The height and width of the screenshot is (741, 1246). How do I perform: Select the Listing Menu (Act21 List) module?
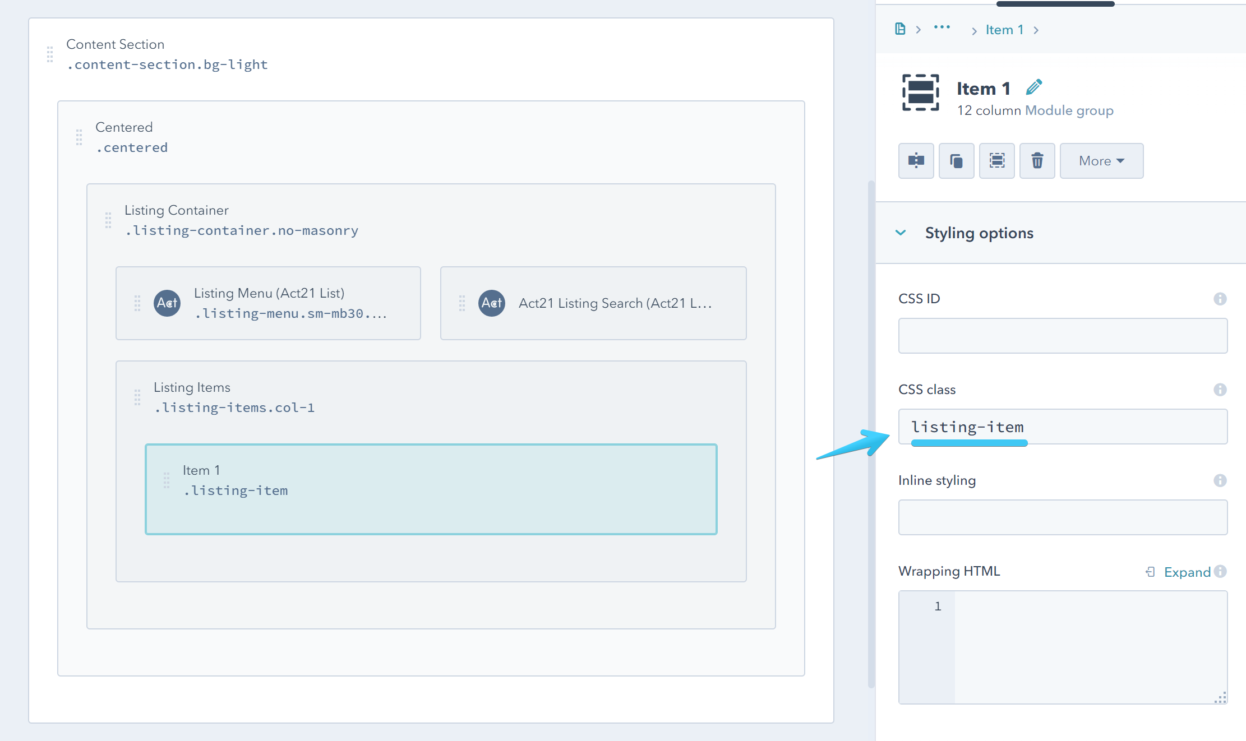point(268,303)
